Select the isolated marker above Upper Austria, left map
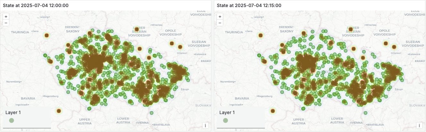This screenshot has height=132, width=426. click(59, 111)
